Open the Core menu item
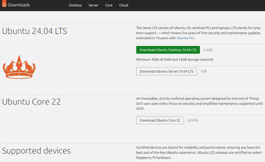The width and height of the screenshot is (265, 162). 109,5
